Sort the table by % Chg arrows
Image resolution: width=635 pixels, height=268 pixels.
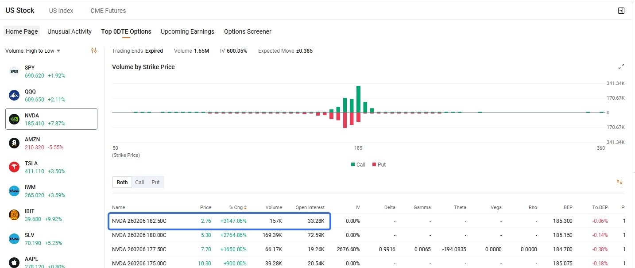pos(245,207)
